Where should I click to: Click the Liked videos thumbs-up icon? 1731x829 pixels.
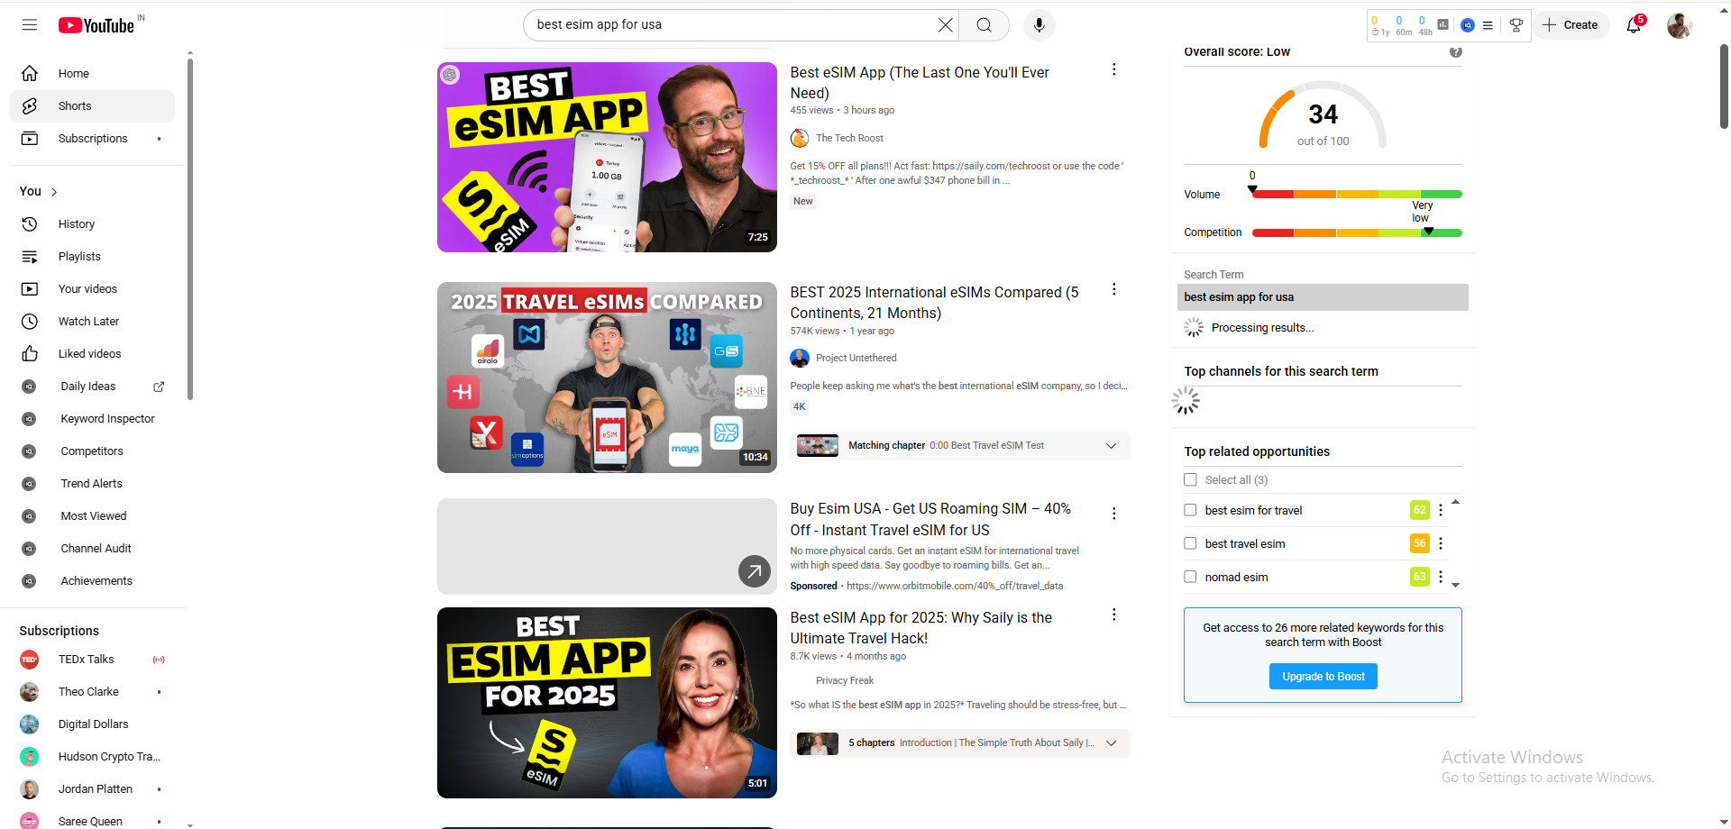pos(30,354)
